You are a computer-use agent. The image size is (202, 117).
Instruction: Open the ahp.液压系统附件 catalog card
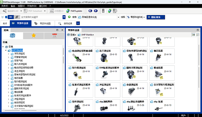(x=135, y=106)
